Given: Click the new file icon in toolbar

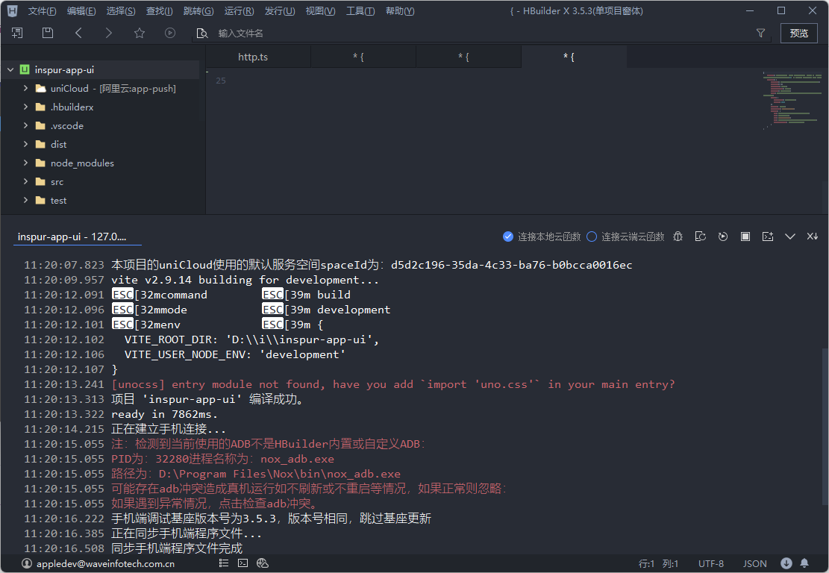Looking at the screenshot, I should 17,33.
